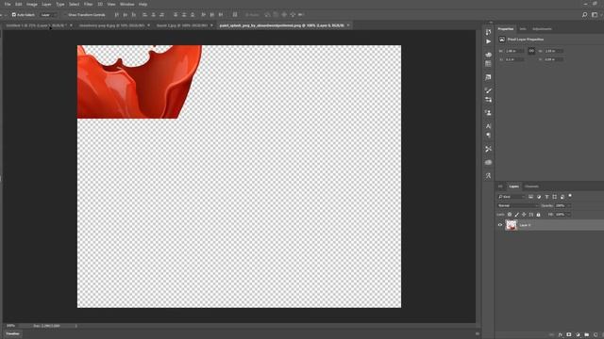Open the Brush Presets panel icon
Screen dimensions: 604x339
pos(489,100)
